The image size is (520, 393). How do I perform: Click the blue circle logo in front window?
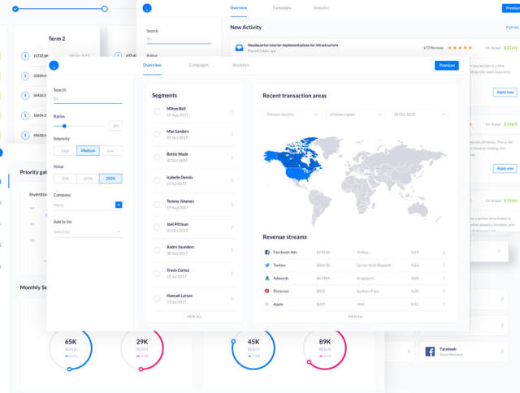[x=54, y=65]
